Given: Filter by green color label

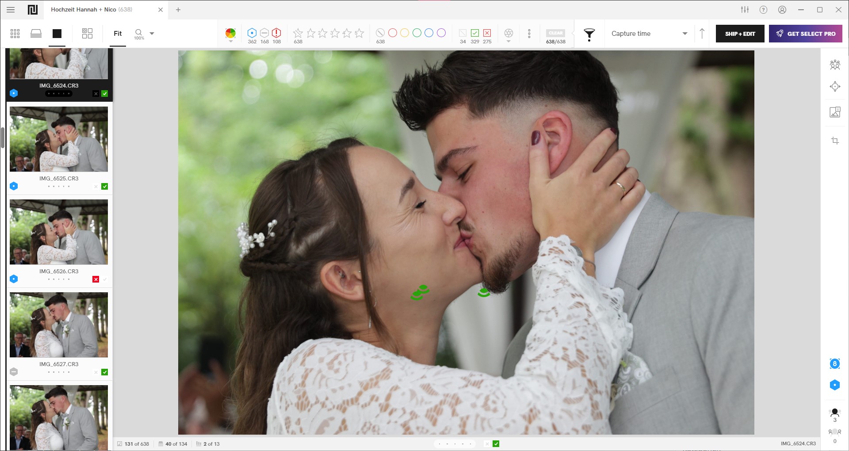Looking at the screenshot, I should (417, 33).
